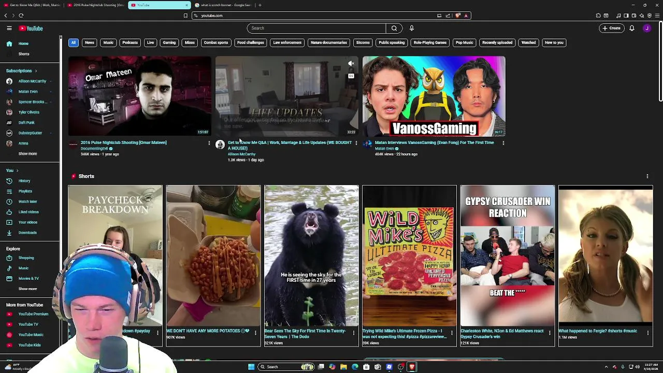Expand the You section chevron

click(x=17, y=170)
